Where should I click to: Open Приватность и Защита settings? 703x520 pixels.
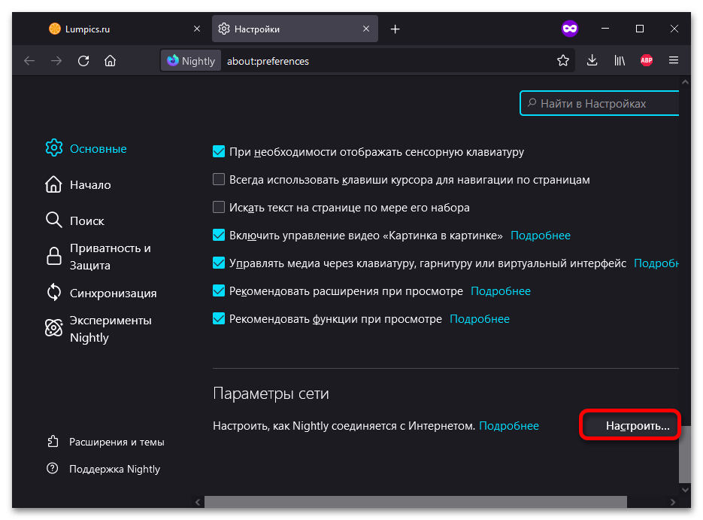click(98, 257)
